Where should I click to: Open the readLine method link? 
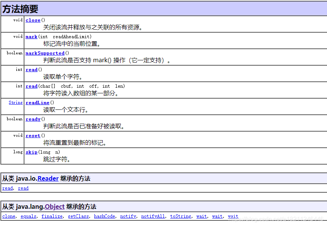37,103
